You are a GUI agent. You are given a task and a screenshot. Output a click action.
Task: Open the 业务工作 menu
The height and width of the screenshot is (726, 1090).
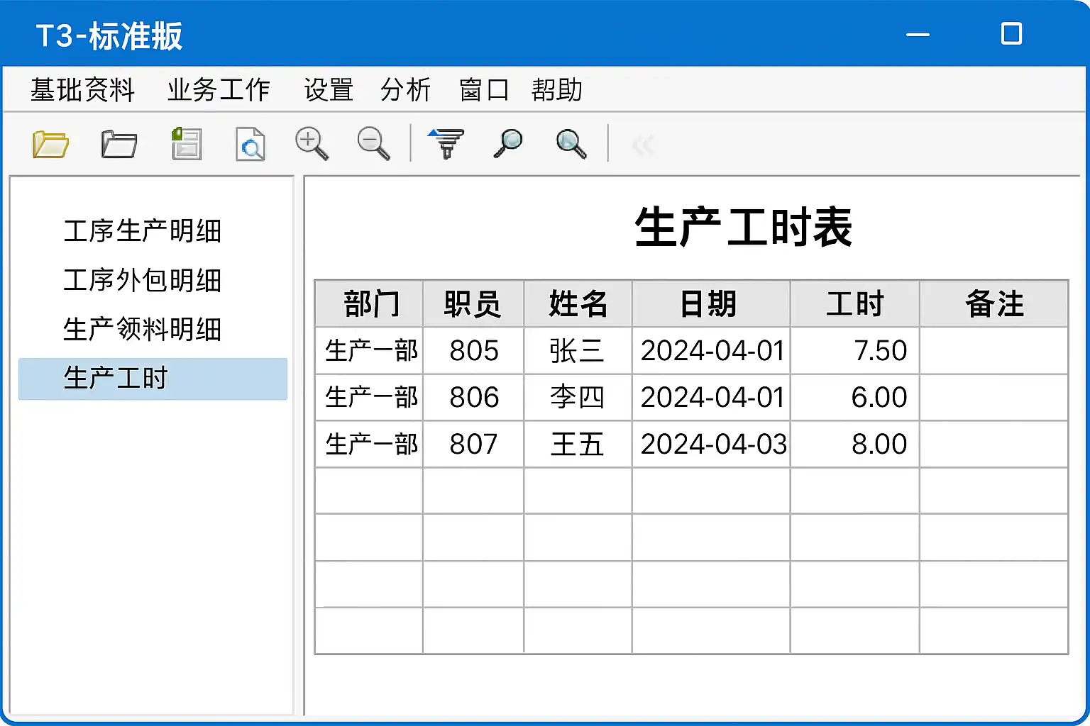coord(219,90)
